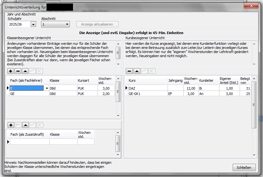This screenshot has height=177, width=263.
Task: Click edit-record arrow in Fachlehrer navigator
Action: pos(25,71)
